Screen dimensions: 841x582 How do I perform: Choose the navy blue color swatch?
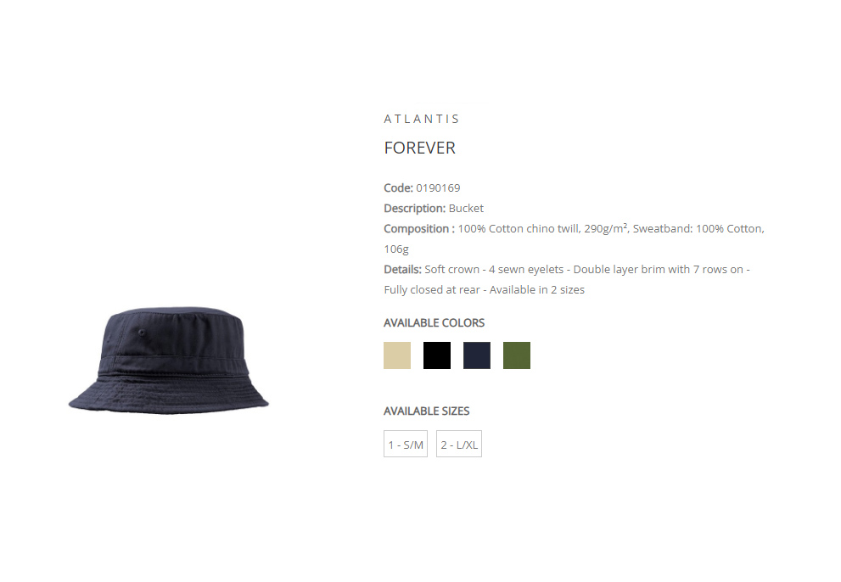click(477, 355)
